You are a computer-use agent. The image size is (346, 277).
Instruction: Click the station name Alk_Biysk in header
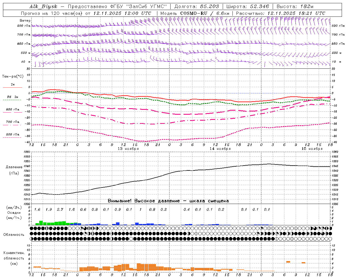pyautogui.click(x=44, y=6)
